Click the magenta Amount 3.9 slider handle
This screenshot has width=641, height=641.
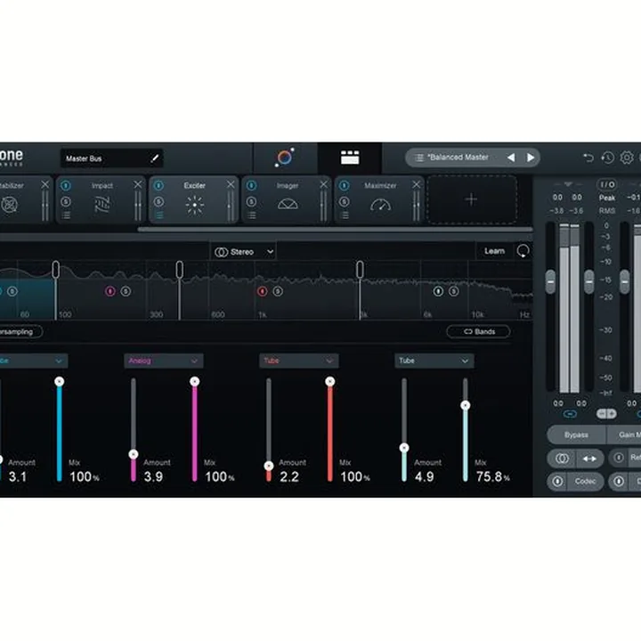(x=134, y=454)
